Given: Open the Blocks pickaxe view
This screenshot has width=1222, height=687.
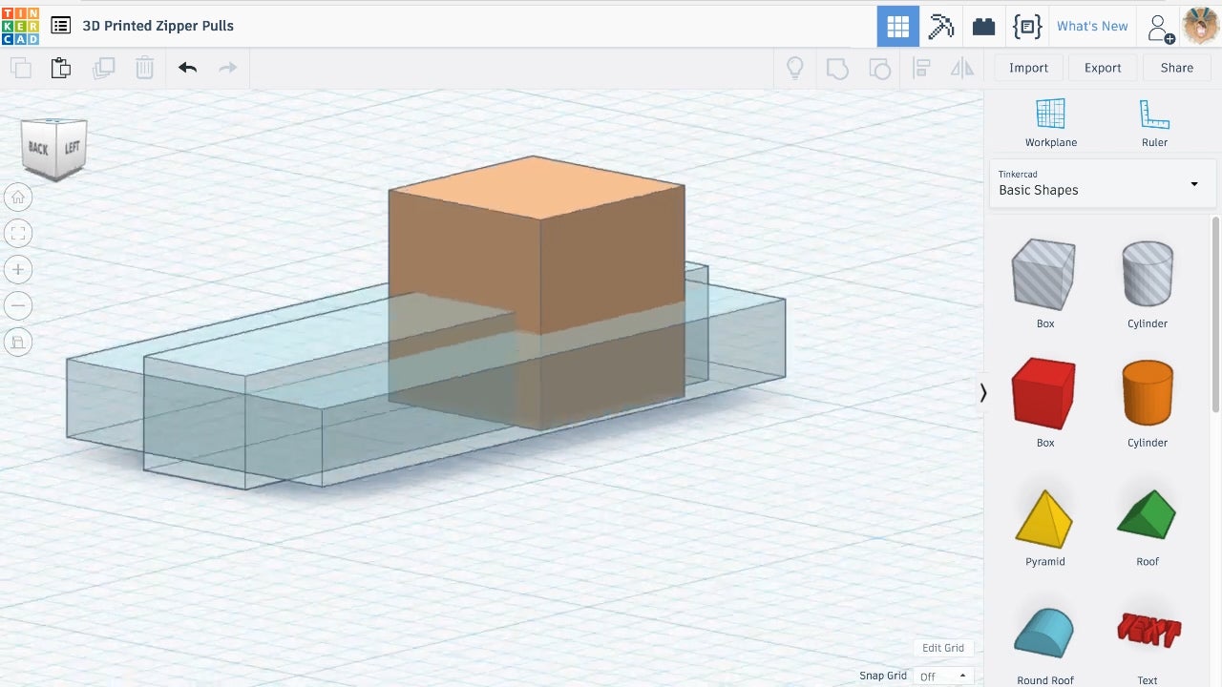Looking at the screenshot, I should pos(941,27).
